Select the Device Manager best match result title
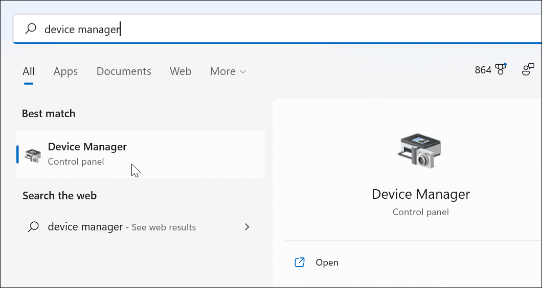This screenshot has width=542, height=288. (x=87, y=147)
